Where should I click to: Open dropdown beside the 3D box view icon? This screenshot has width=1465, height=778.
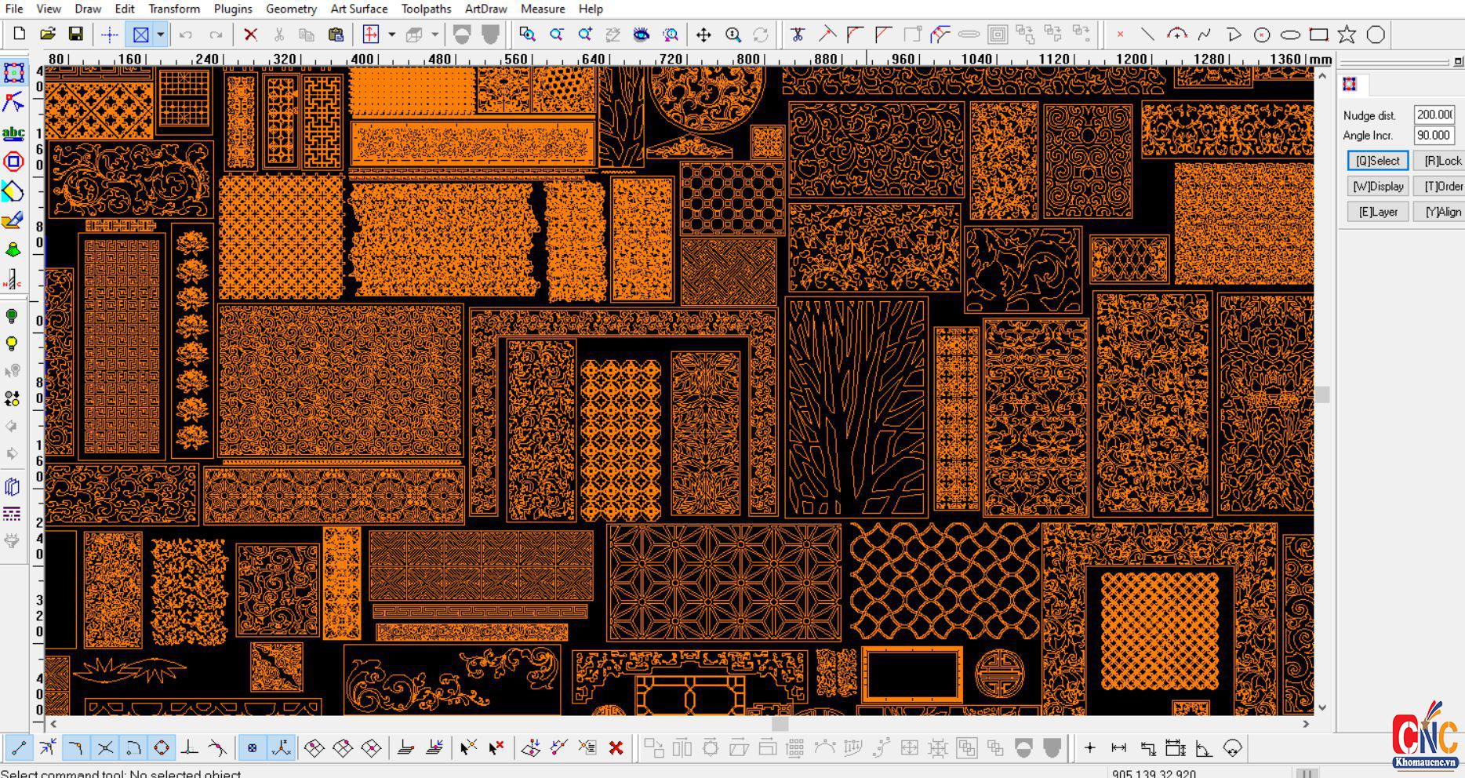pyautogui.click(x=434, y=35)
